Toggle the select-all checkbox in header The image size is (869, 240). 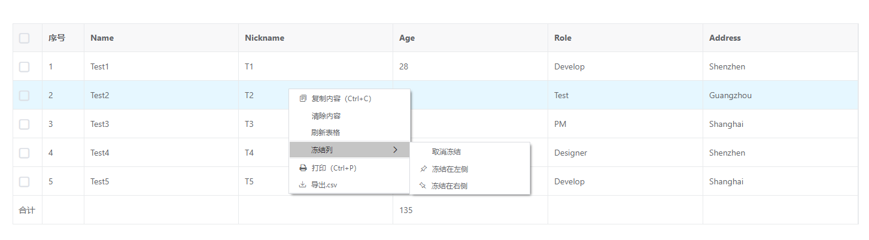coord(24,38)
